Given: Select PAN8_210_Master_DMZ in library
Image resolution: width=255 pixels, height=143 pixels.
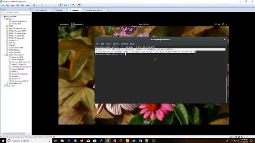Looking at the screenshot, I should [17, 31].
